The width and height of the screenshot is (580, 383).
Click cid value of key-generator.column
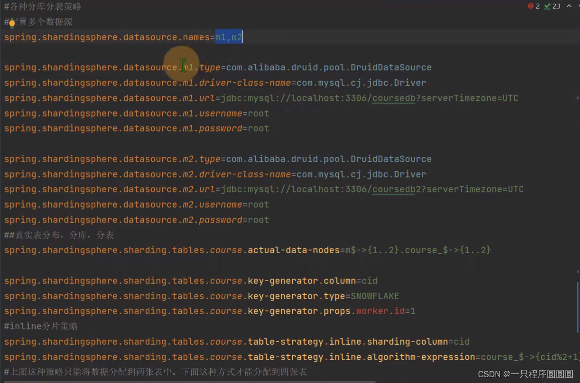[x=369, y=281]
